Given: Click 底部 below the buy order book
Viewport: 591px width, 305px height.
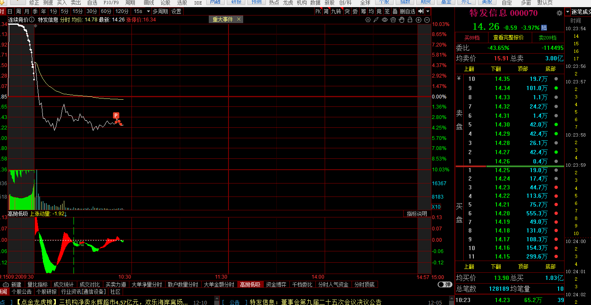Looking at the screenshot, I should click(550, 266).
